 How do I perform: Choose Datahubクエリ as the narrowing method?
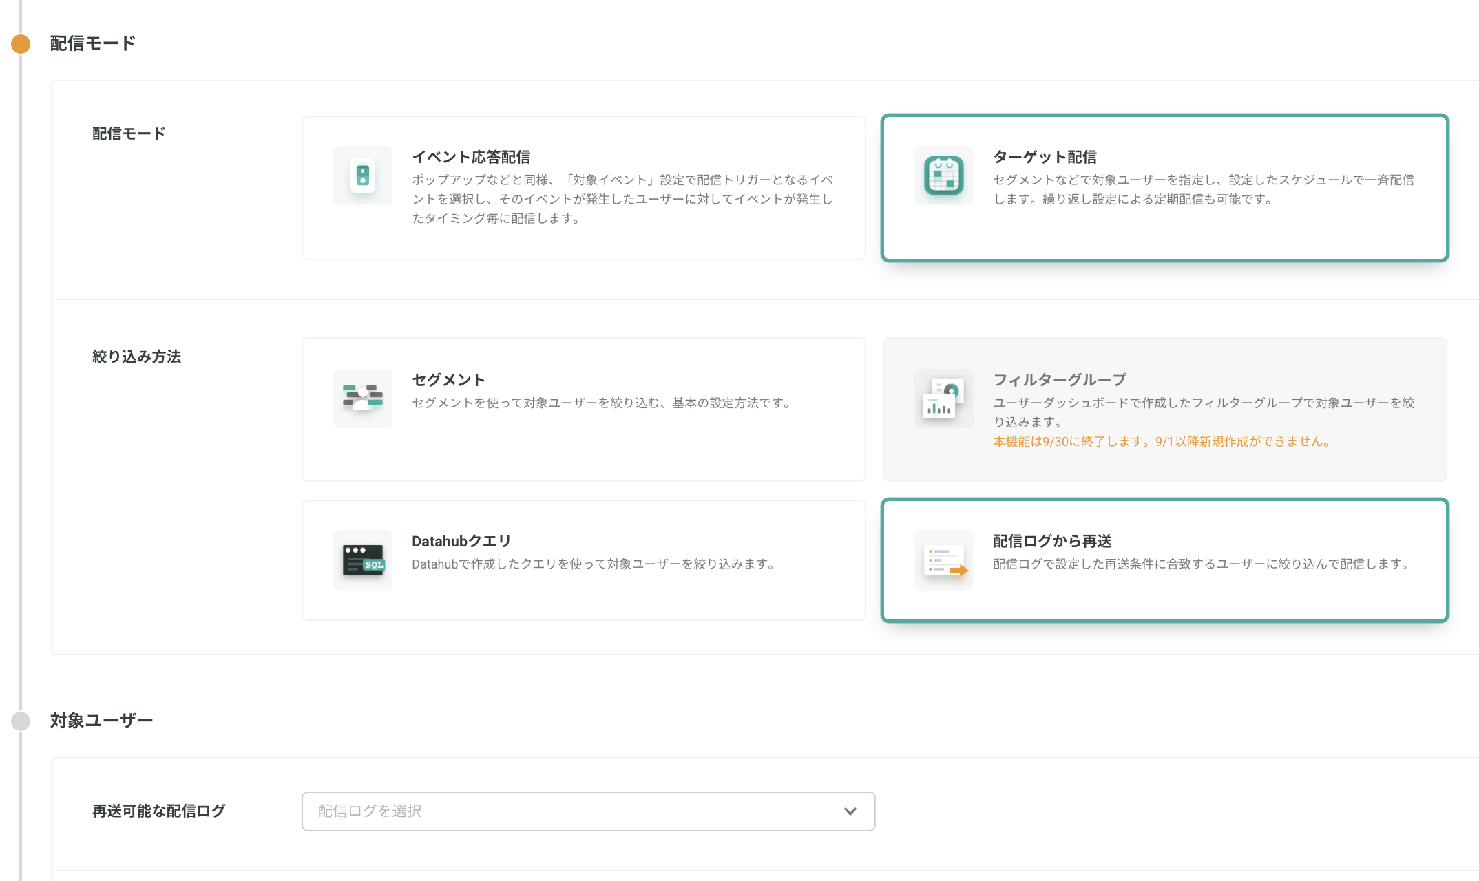[x=584, y=560]
